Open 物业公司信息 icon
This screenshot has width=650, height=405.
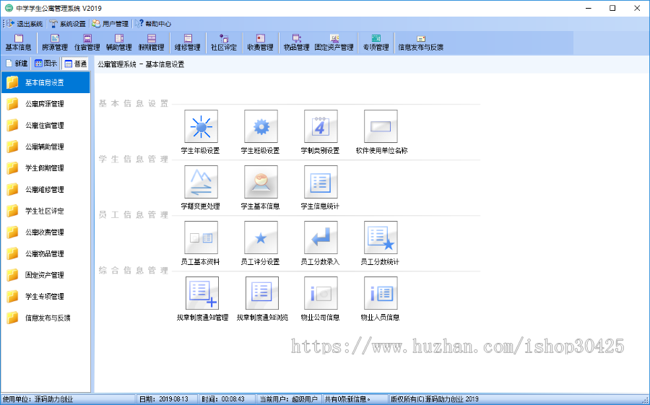[321, 294]
